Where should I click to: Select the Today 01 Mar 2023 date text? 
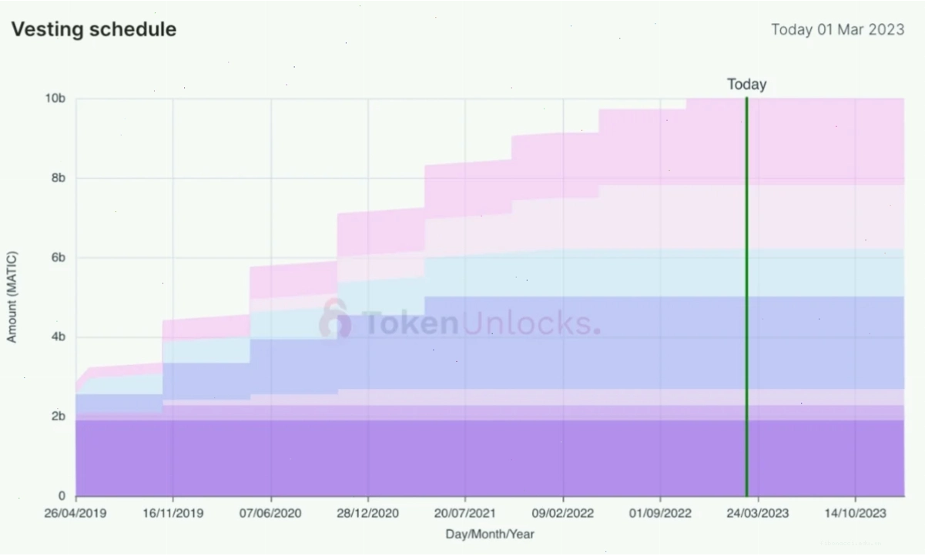click(838, 29)
